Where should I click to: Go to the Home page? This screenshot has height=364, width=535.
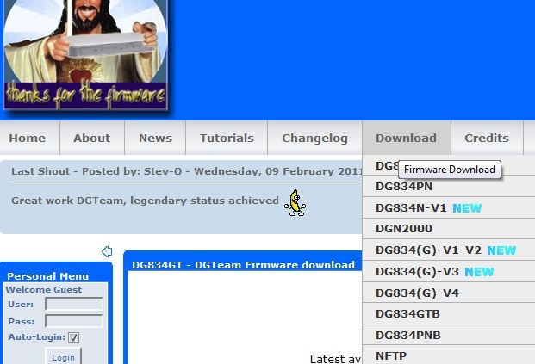pyautogui.click(x=28, y=138)
